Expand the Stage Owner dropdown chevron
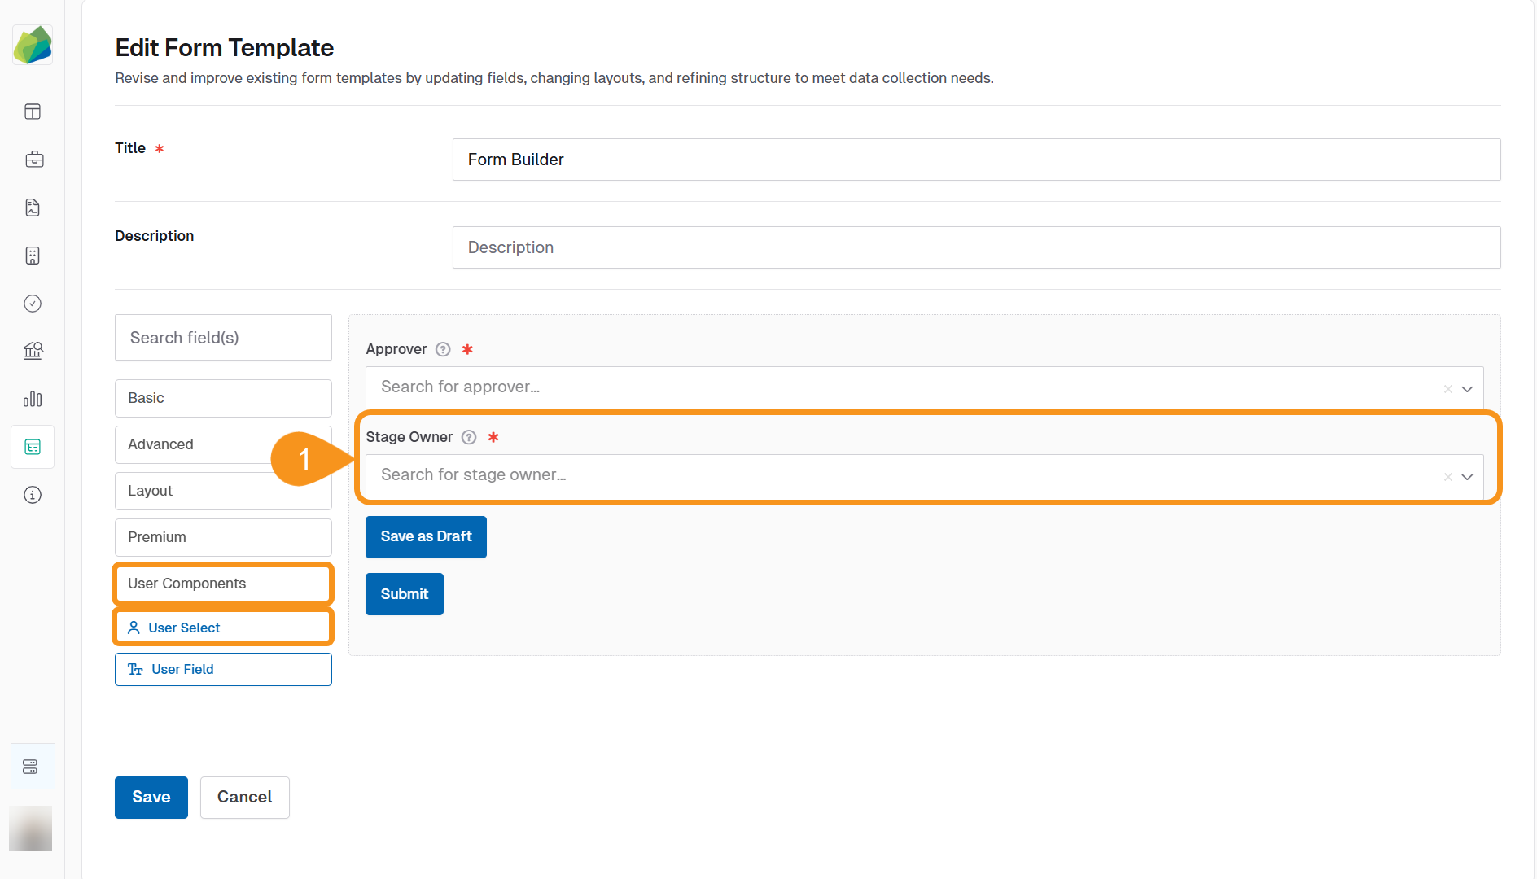The height and width of the screenshot is (879, 1537). click(x=1467, y=477)
